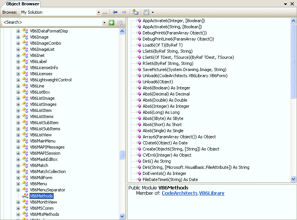Click the Forward navigation arrow
297x220 pixels.
(124, 12)
